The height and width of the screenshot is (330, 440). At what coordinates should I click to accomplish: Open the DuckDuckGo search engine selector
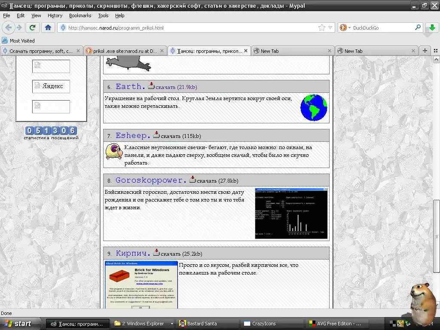pos(345,27)
